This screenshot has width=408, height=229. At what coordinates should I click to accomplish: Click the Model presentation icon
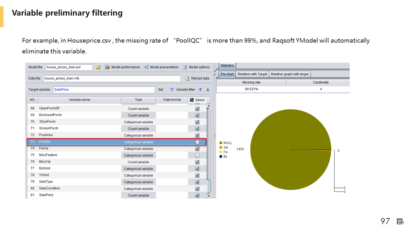tap(146, 67)
